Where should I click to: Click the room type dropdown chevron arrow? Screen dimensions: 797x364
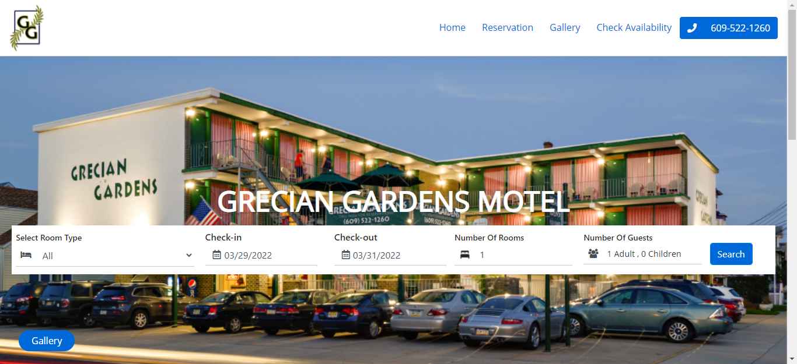pos(188,255)
